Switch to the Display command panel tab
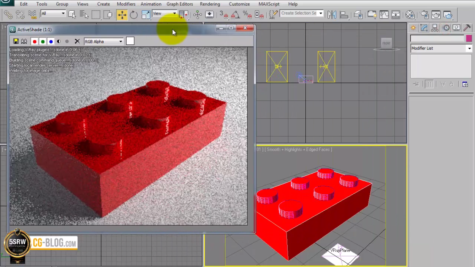The width and height of the screenshot is (475, 267). [x=457, y=28]
